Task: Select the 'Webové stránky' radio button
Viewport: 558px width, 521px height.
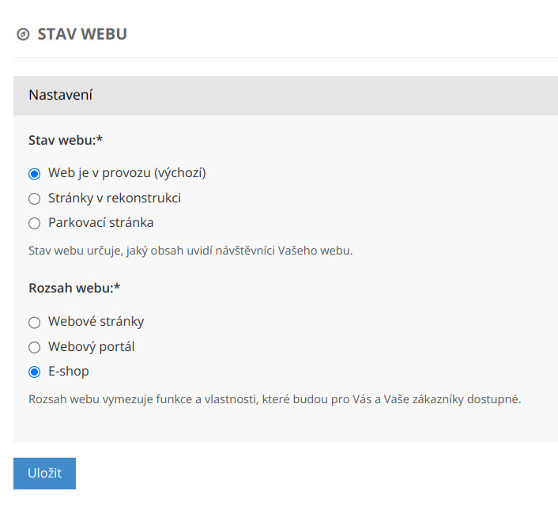Action: 34,323
